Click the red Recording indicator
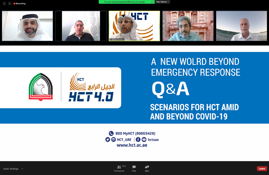 [19, 3]
